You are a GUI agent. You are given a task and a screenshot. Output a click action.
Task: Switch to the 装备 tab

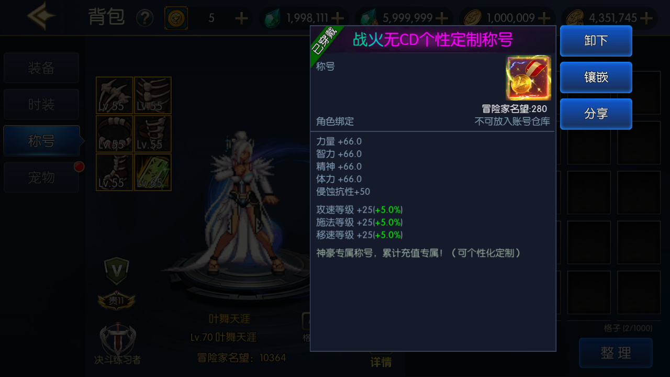tap(41, 68)
